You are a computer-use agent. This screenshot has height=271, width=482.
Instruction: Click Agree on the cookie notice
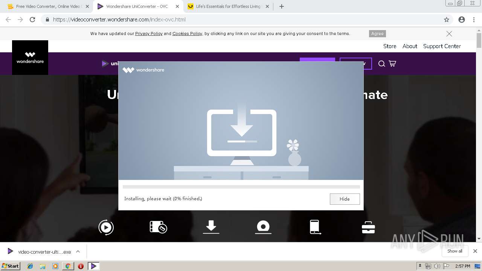click(377, 33)
